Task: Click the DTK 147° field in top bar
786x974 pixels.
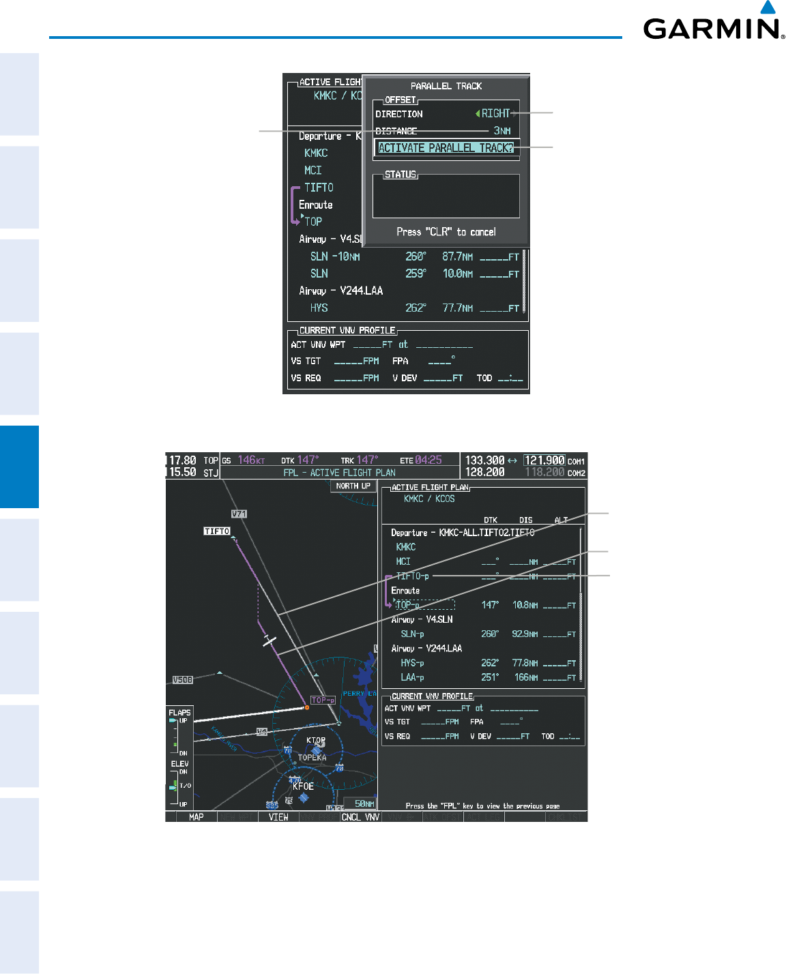Action: (x=300, y=460)
